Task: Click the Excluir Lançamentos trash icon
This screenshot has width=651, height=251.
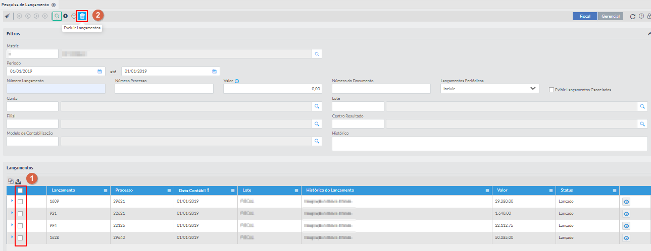Action: 82,16
